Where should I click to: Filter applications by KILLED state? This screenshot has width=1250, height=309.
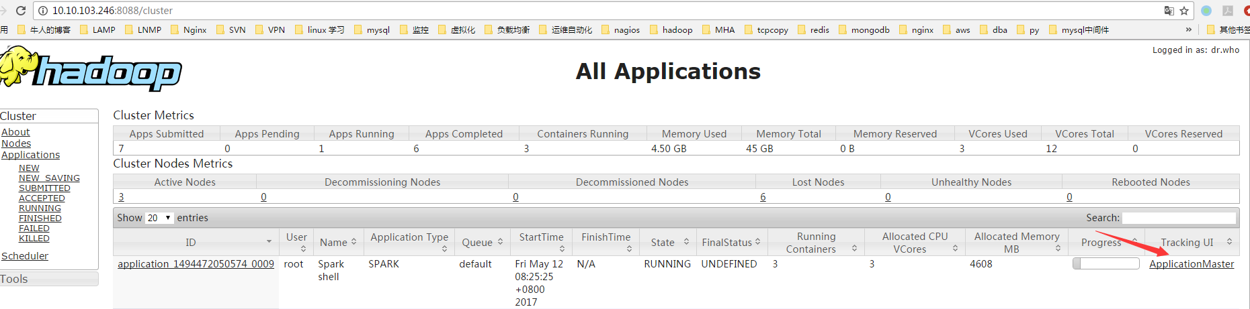[x=34, y=238]
